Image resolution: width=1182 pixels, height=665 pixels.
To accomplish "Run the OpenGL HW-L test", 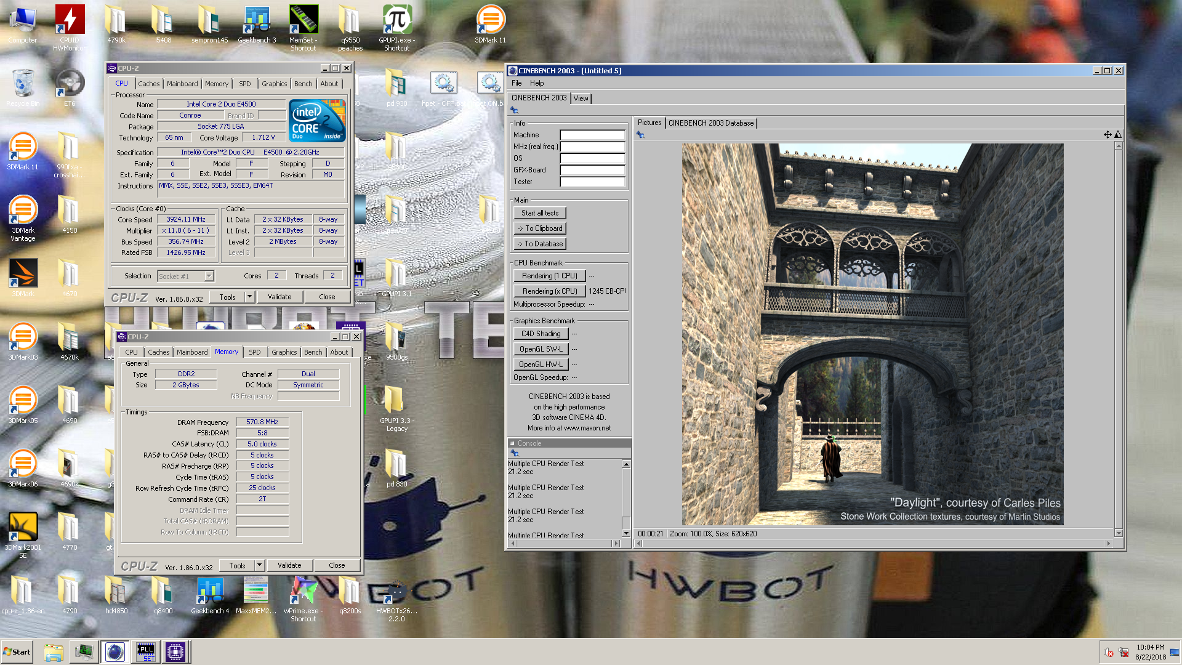I will 541,365.
